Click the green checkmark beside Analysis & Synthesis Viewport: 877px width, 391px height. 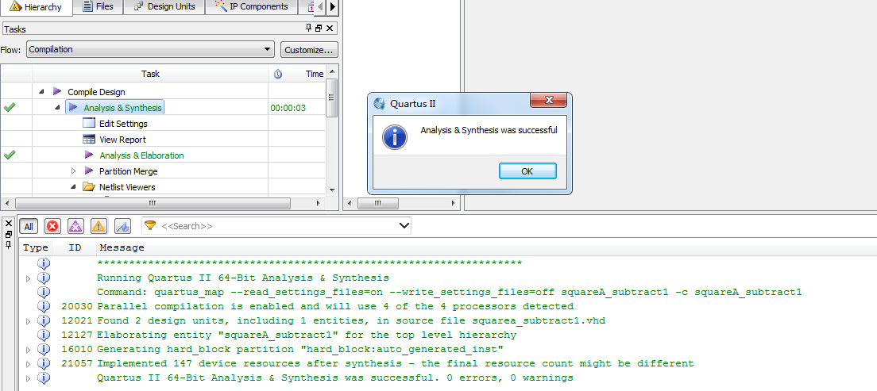[9, 107]
